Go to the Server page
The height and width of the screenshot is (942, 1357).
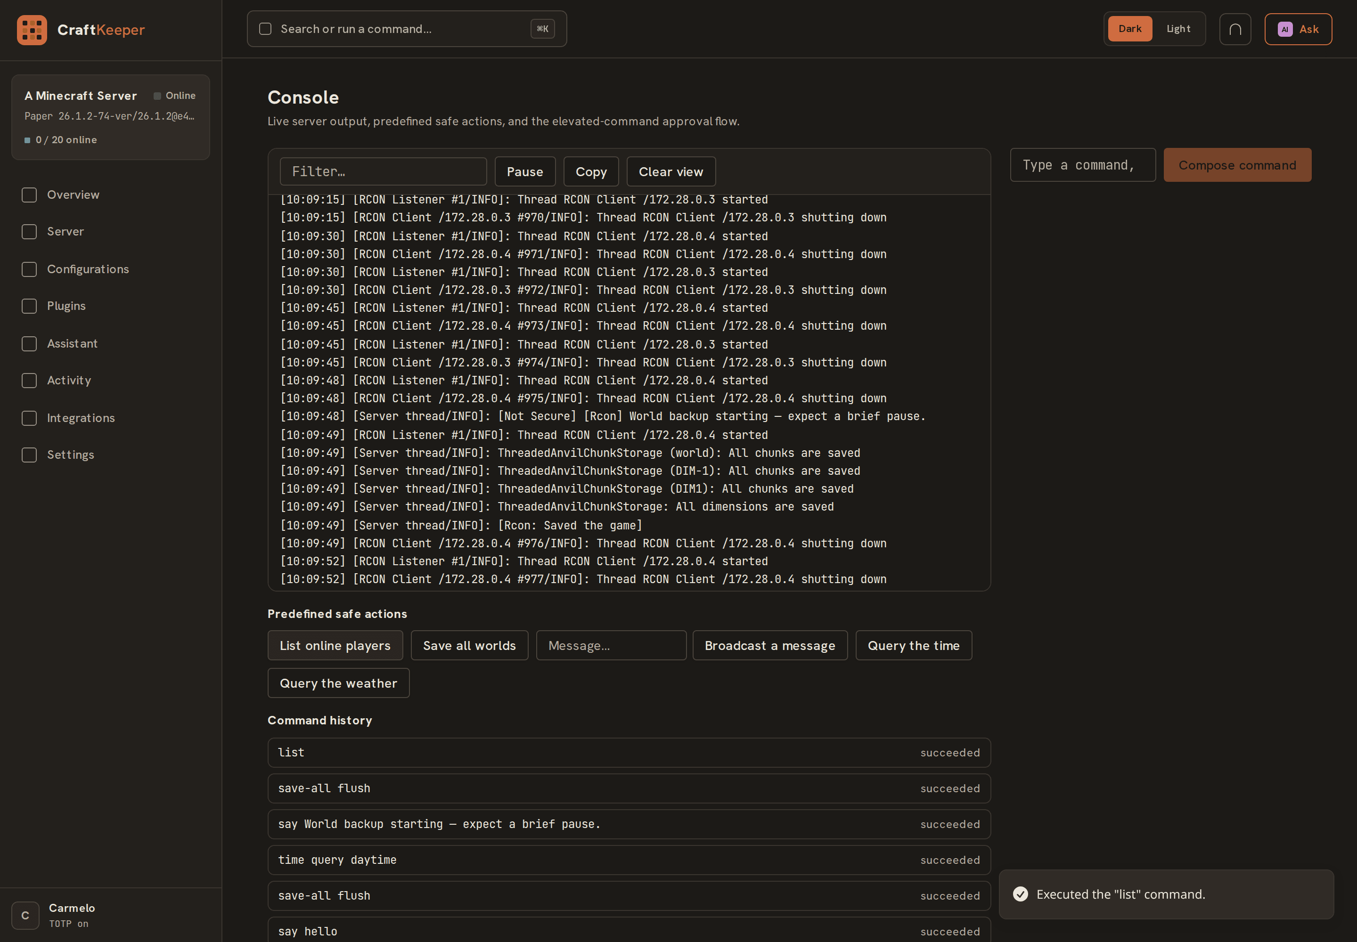tap(110, 231)
